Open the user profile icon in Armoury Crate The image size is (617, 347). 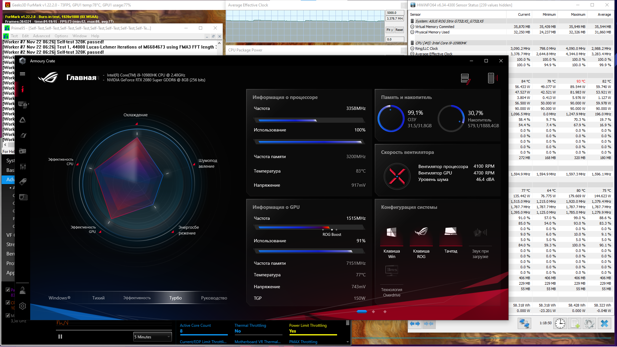22,290
